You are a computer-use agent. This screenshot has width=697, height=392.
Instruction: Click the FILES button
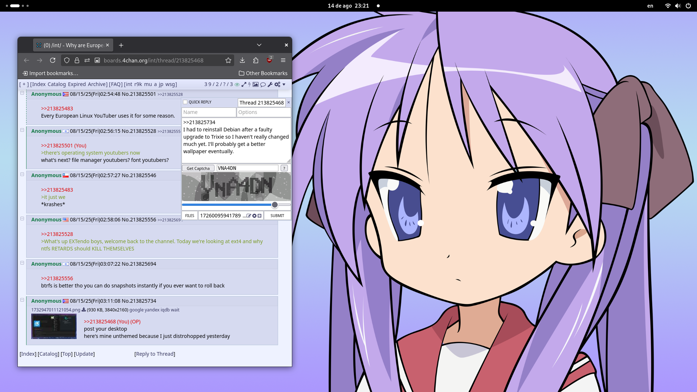[x=189, y=216]
